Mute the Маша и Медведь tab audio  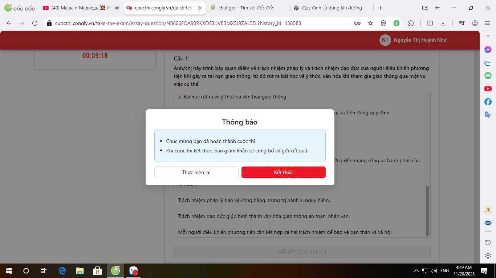(x=117, y=8)
